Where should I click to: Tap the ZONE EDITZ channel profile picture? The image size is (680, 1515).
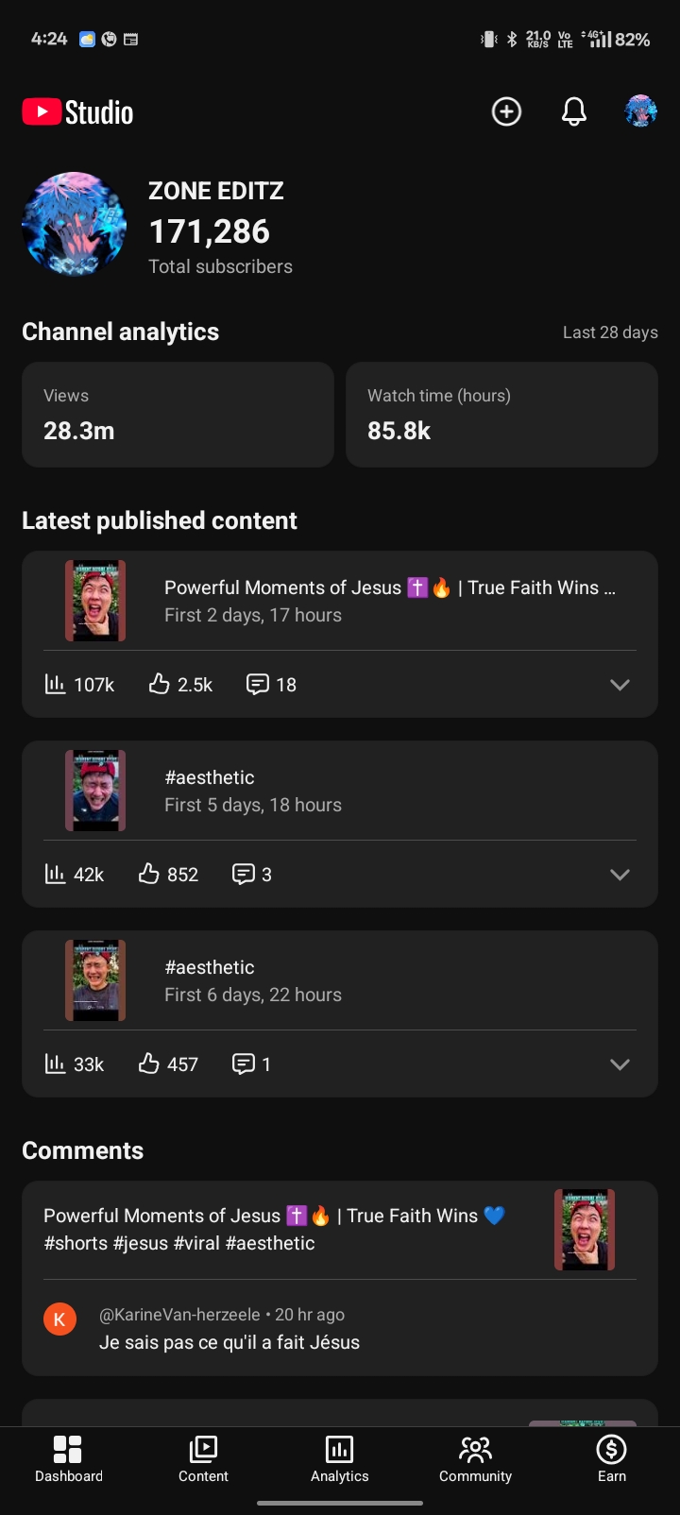point(75,224)
